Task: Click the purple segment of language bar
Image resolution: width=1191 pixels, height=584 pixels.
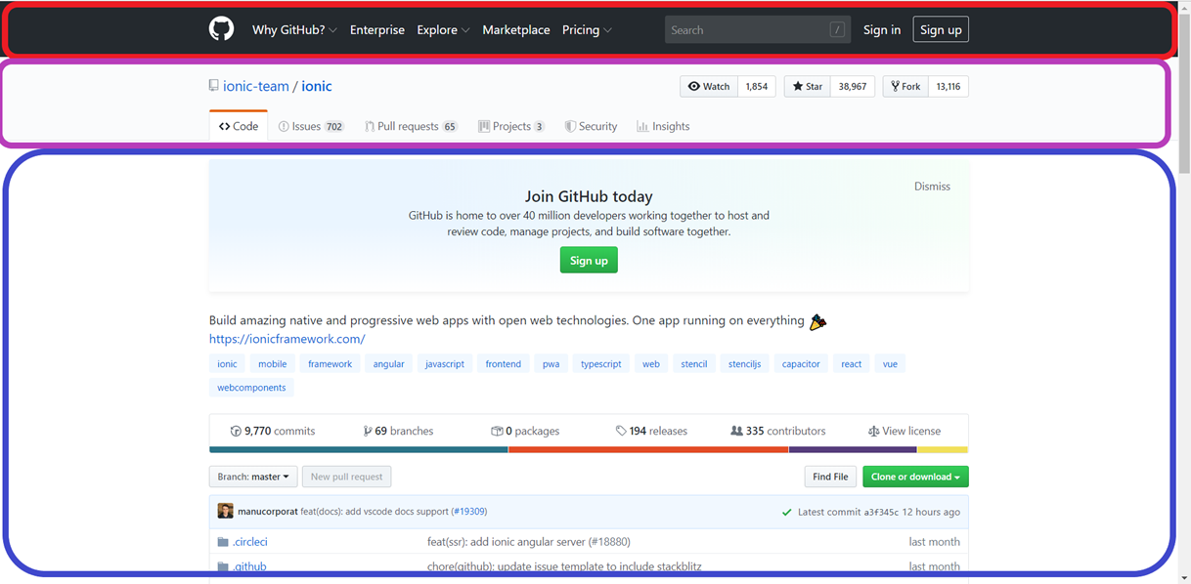Action: tap(853, 450)
